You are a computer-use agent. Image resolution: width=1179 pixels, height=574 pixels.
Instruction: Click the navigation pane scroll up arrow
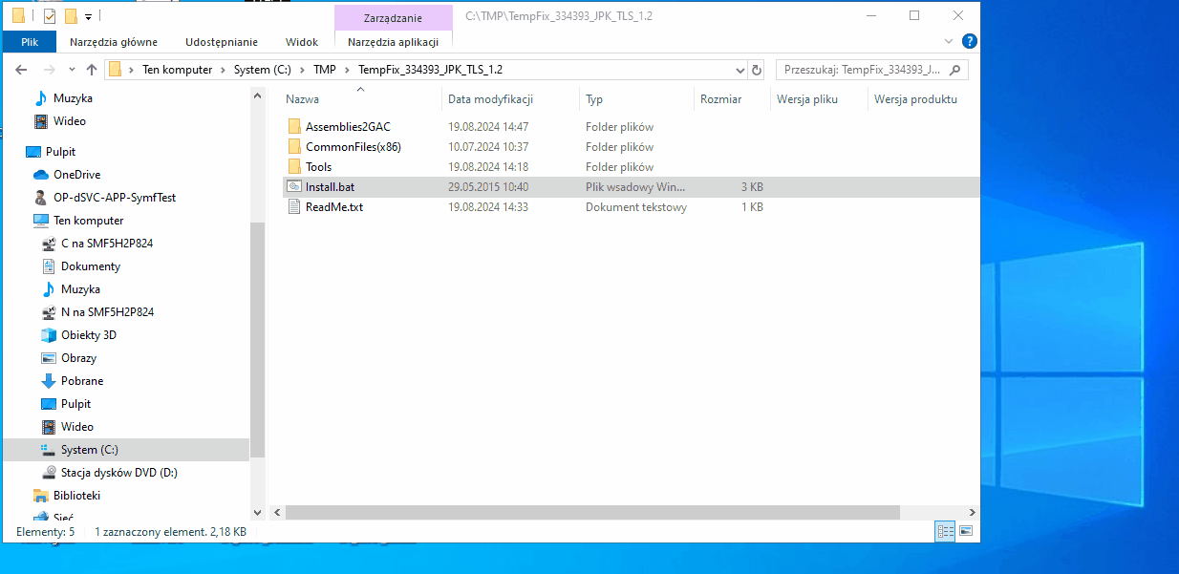tap(257, 96)
